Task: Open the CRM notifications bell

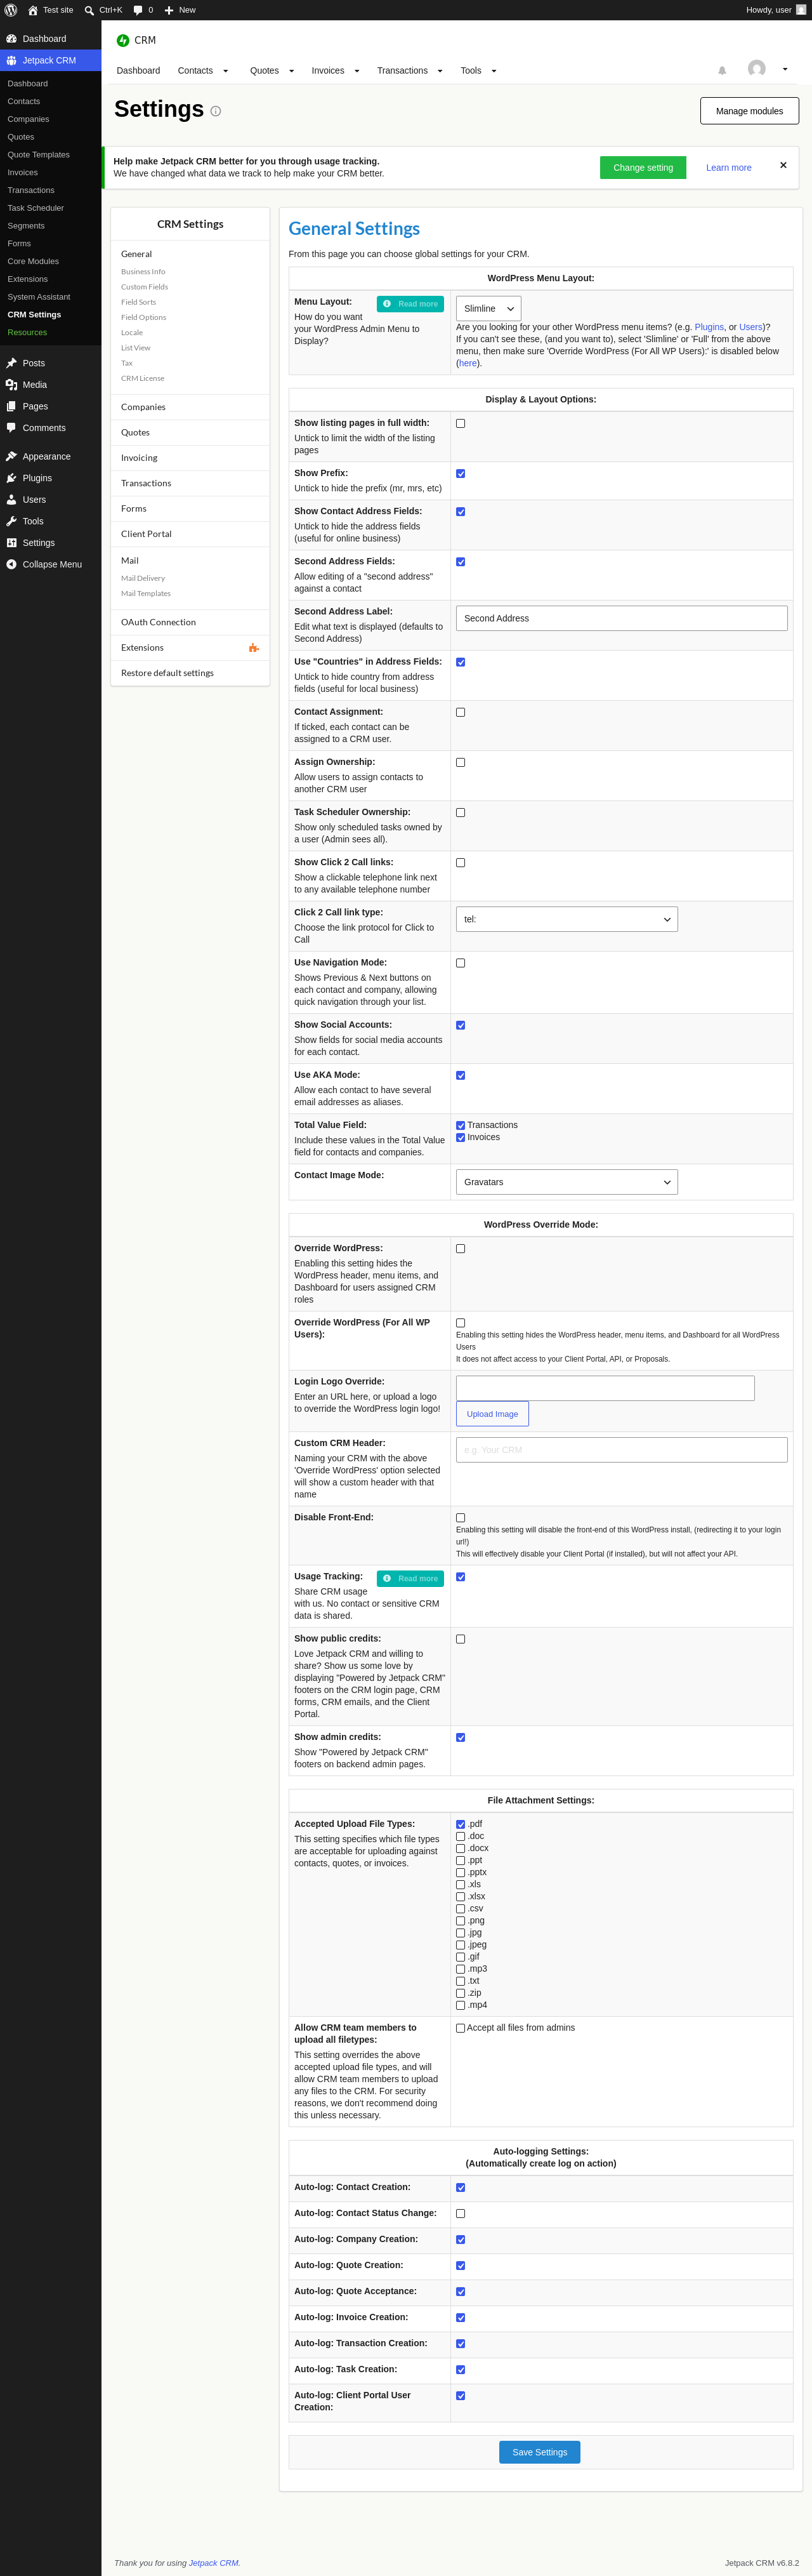Action: tap(722, 70)
